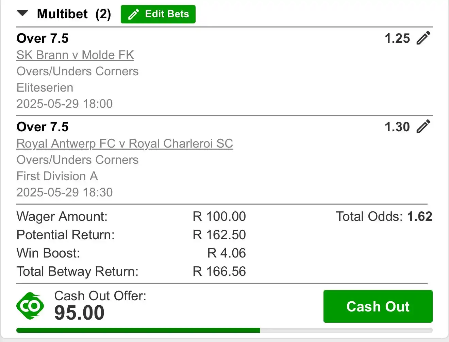The image size is (449, 342).
Task: Click the 95.00 cash out offer amount
Action: (x=79, y=312)
